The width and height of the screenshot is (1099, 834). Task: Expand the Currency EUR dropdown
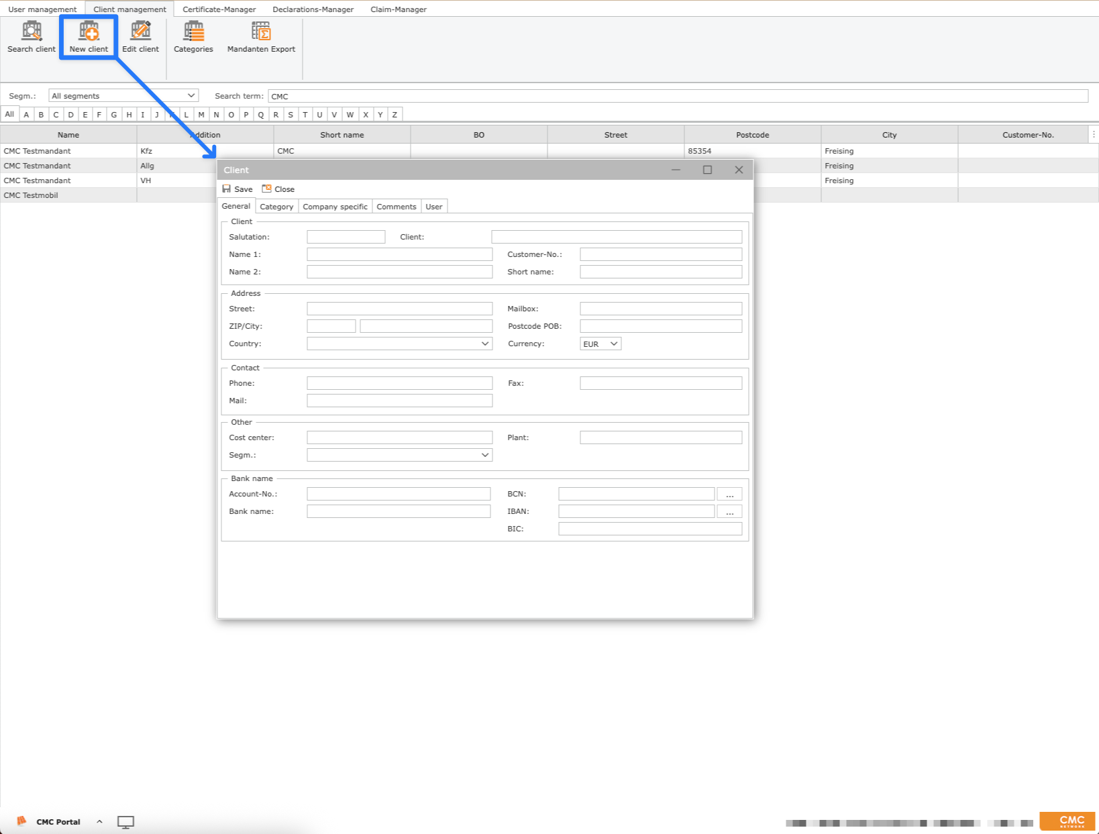(613, 344)
